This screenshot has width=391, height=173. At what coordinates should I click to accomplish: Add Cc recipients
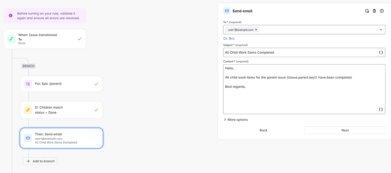225,38
